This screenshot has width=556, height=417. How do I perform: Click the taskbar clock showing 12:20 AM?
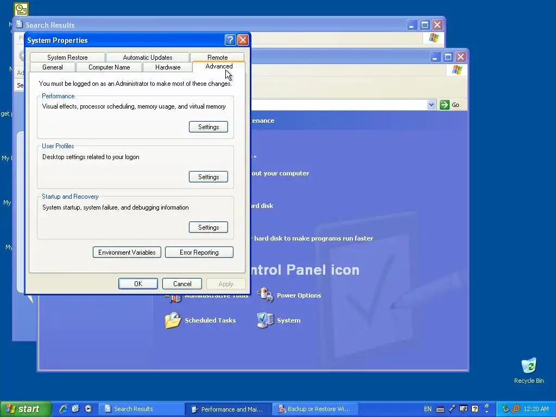[x=536, y=409]
